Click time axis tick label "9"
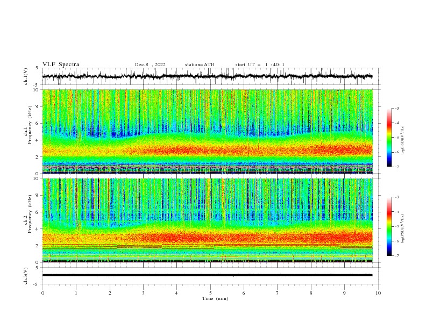 344,293
